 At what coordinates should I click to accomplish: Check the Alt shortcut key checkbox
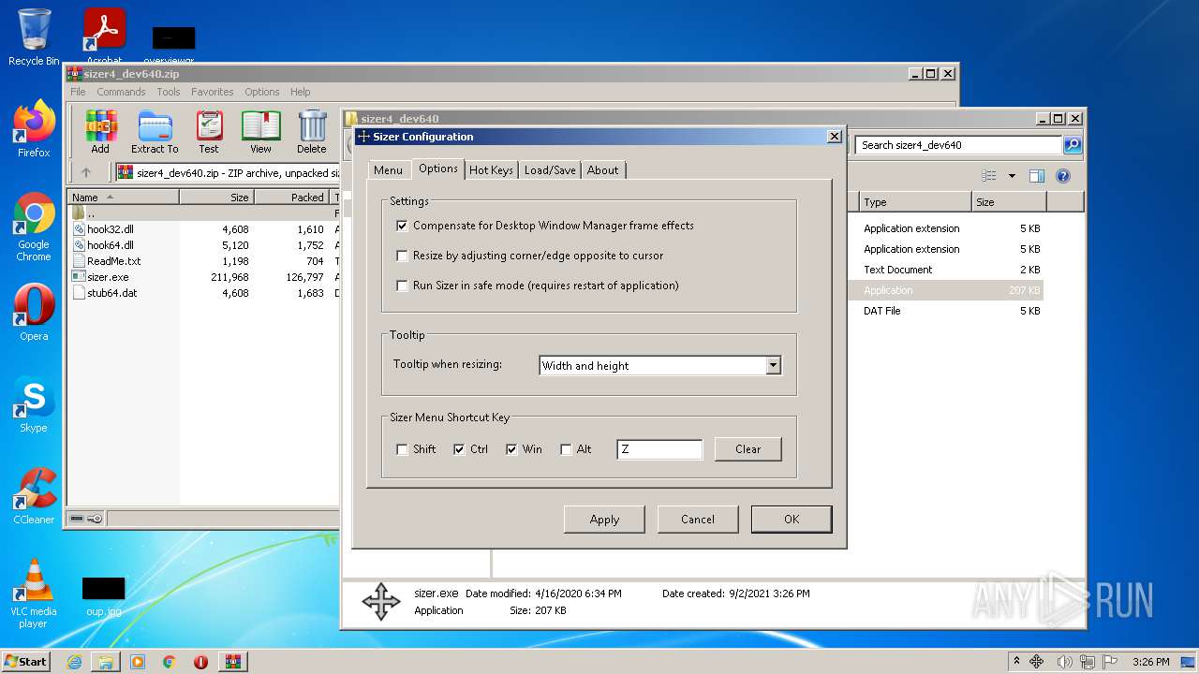point(566,449)
